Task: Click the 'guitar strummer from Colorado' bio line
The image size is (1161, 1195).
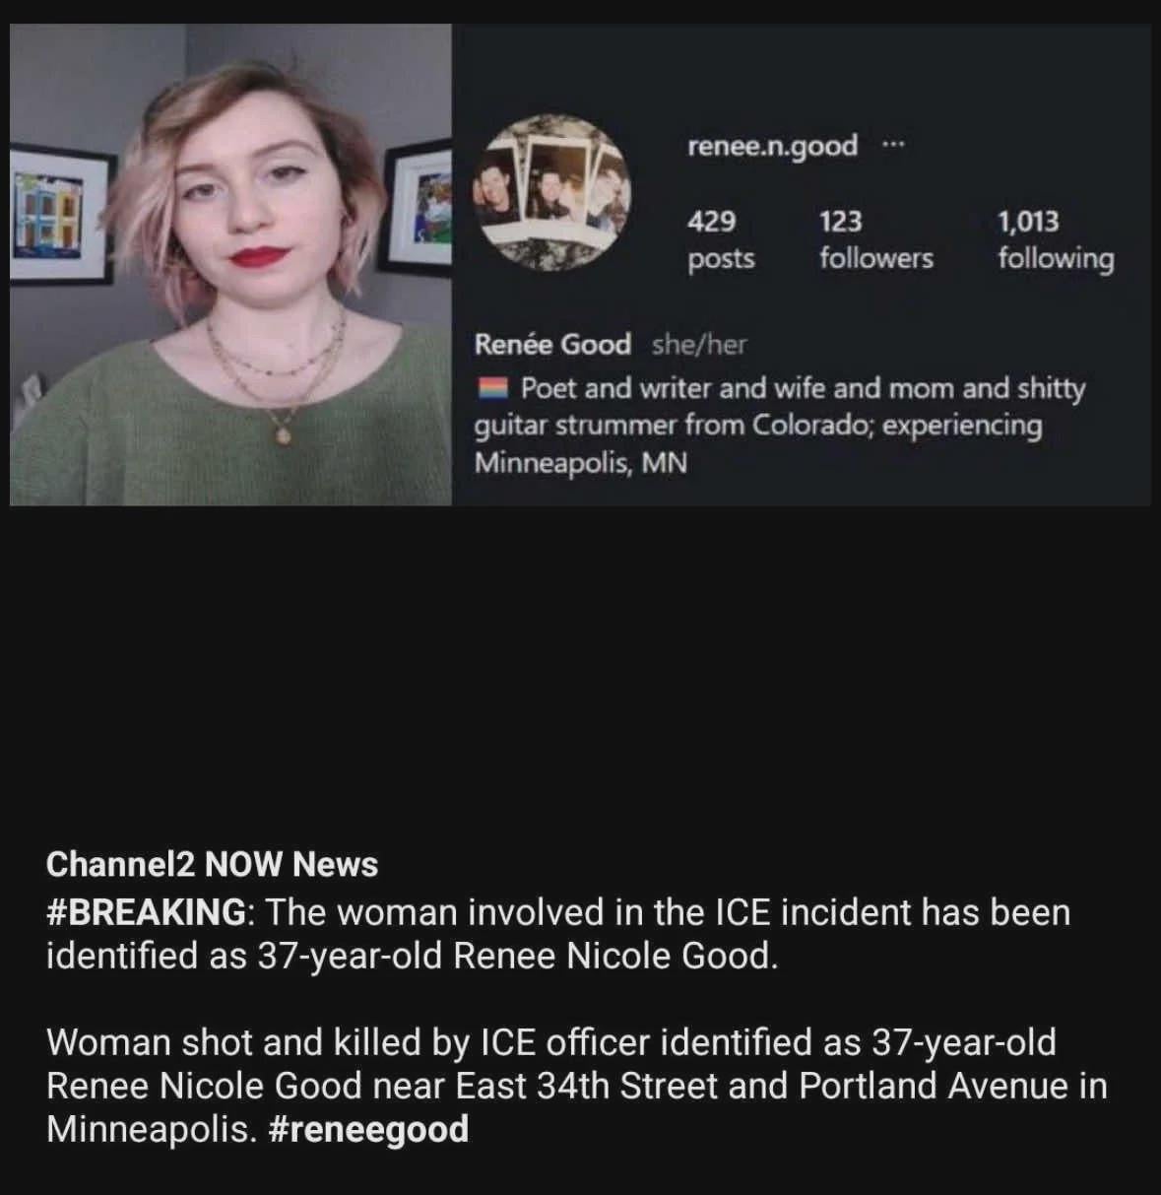Action: tap(758, 427)
